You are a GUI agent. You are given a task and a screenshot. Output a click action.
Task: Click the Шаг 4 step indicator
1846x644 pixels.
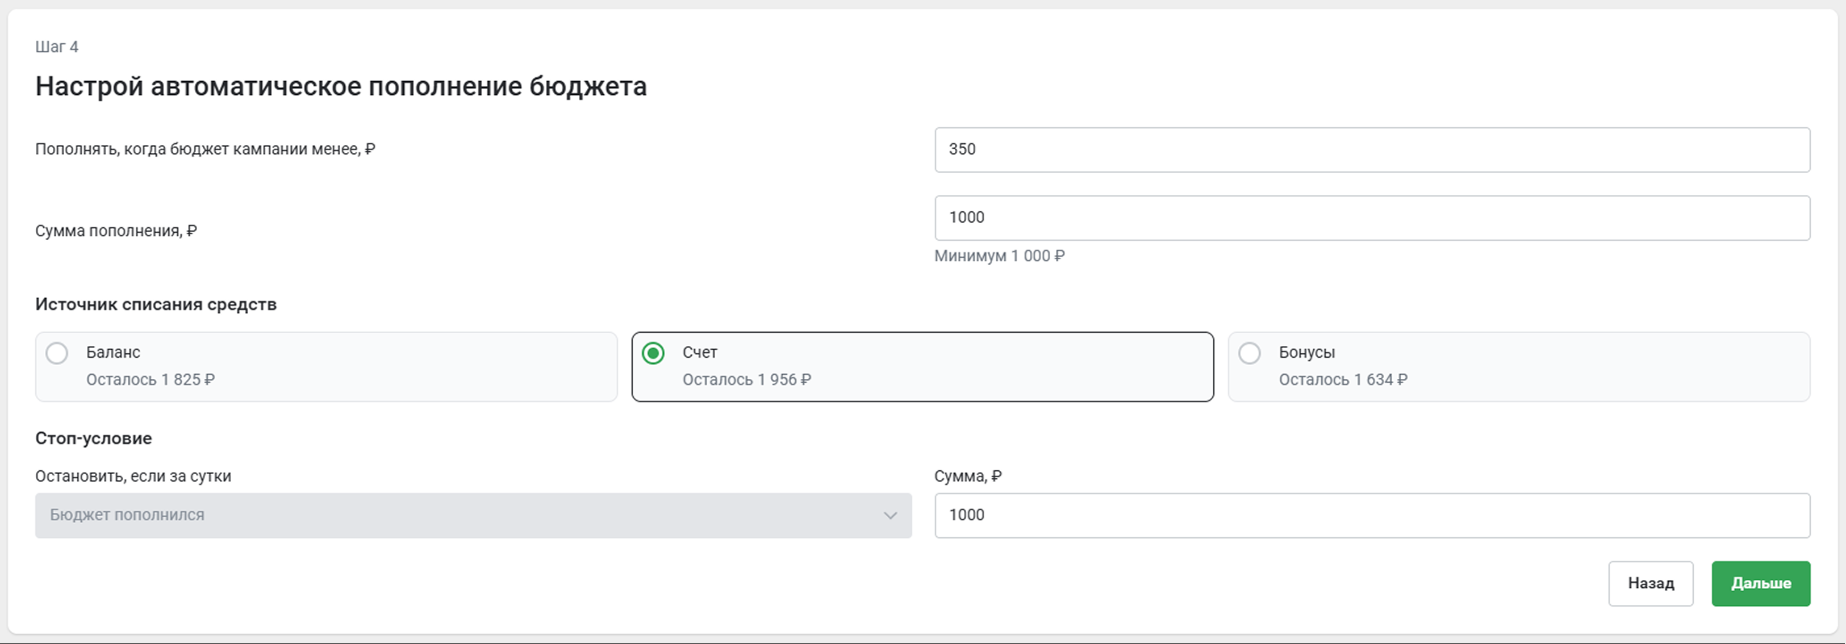click(57, 47)
